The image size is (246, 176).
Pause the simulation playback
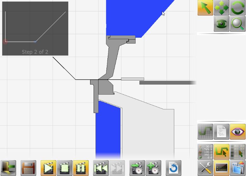(x=81, y=168)
